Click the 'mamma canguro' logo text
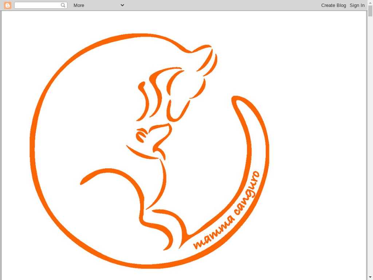 227,211
